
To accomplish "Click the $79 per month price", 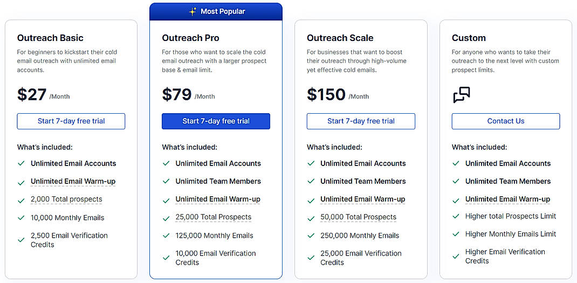I will pyautogui.click(x=177, y=95).
